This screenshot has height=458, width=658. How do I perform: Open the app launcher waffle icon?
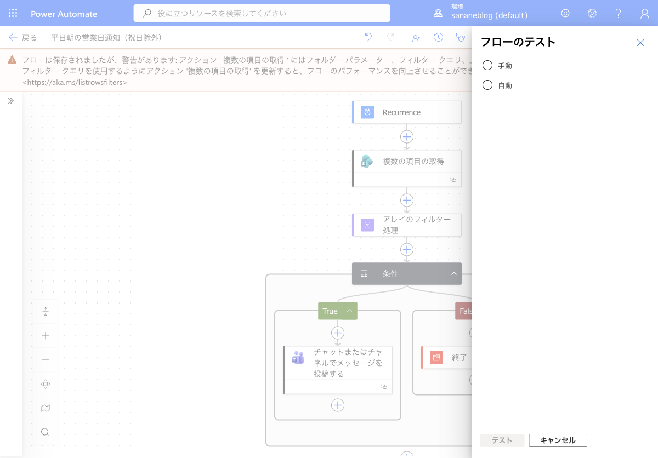pos(13,13)
